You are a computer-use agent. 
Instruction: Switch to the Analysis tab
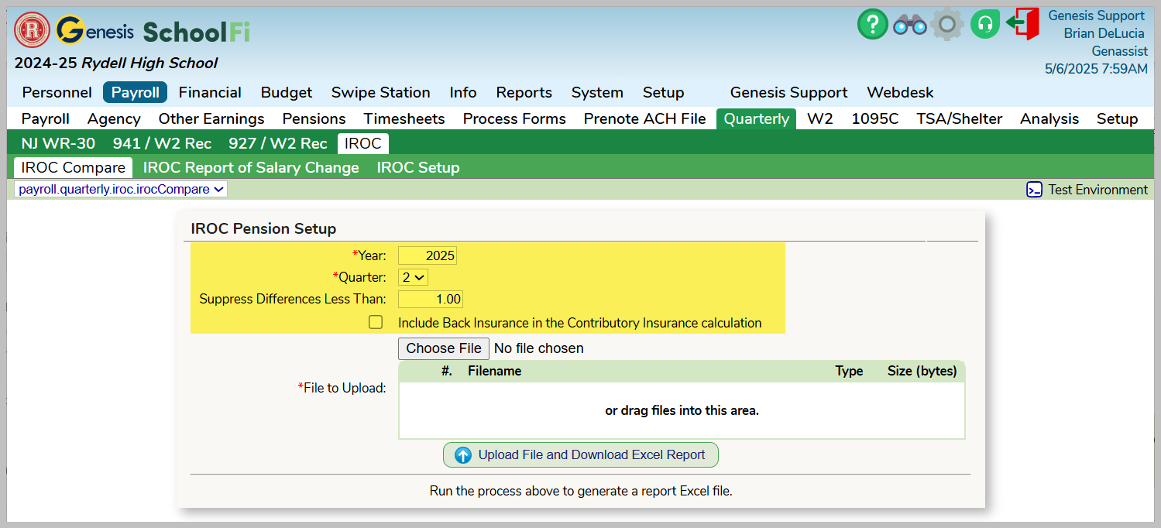coord(1049,118)
